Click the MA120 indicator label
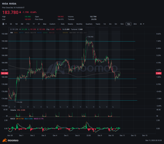The image size is (164, 144). pos(52,33)
